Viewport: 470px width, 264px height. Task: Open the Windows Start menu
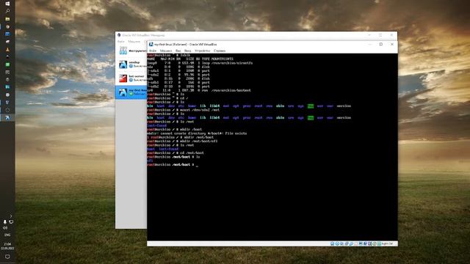(x=7, y=4)
